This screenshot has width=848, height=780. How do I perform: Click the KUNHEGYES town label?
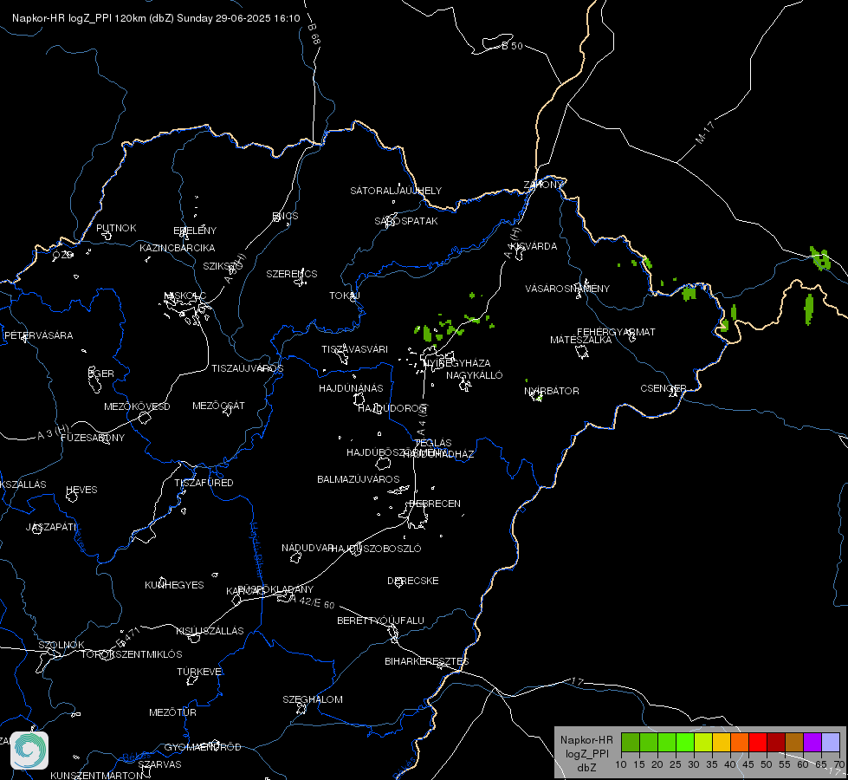174,585
